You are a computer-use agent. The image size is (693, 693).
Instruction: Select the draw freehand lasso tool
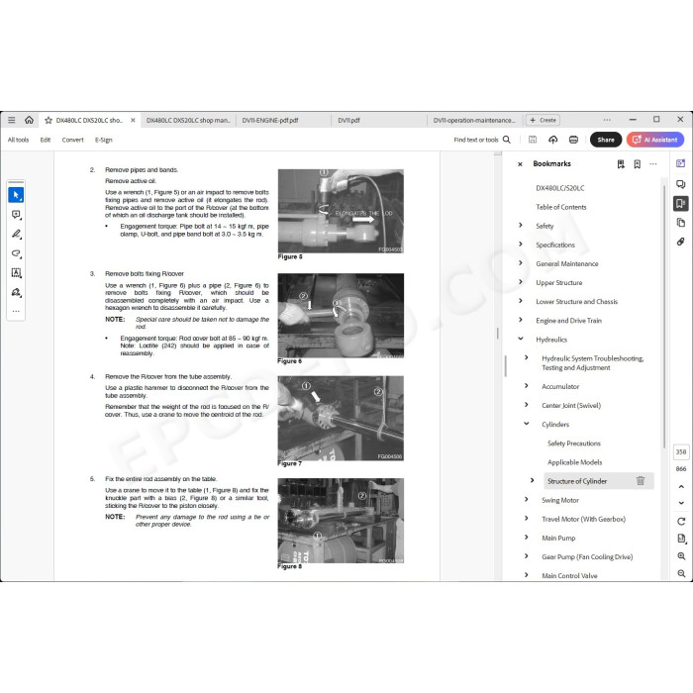(x=16, y=253)
